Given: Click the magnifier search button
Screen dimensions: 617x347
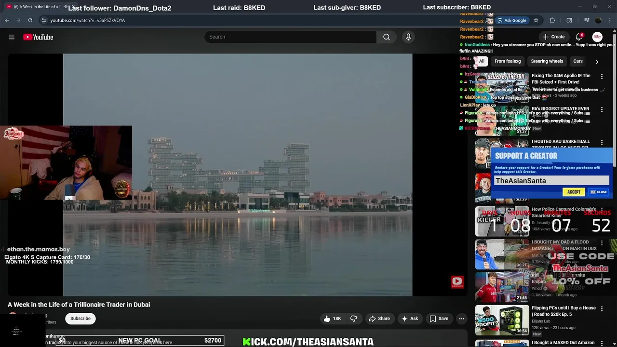Looking at the screenshot, I should click(387, 37).
